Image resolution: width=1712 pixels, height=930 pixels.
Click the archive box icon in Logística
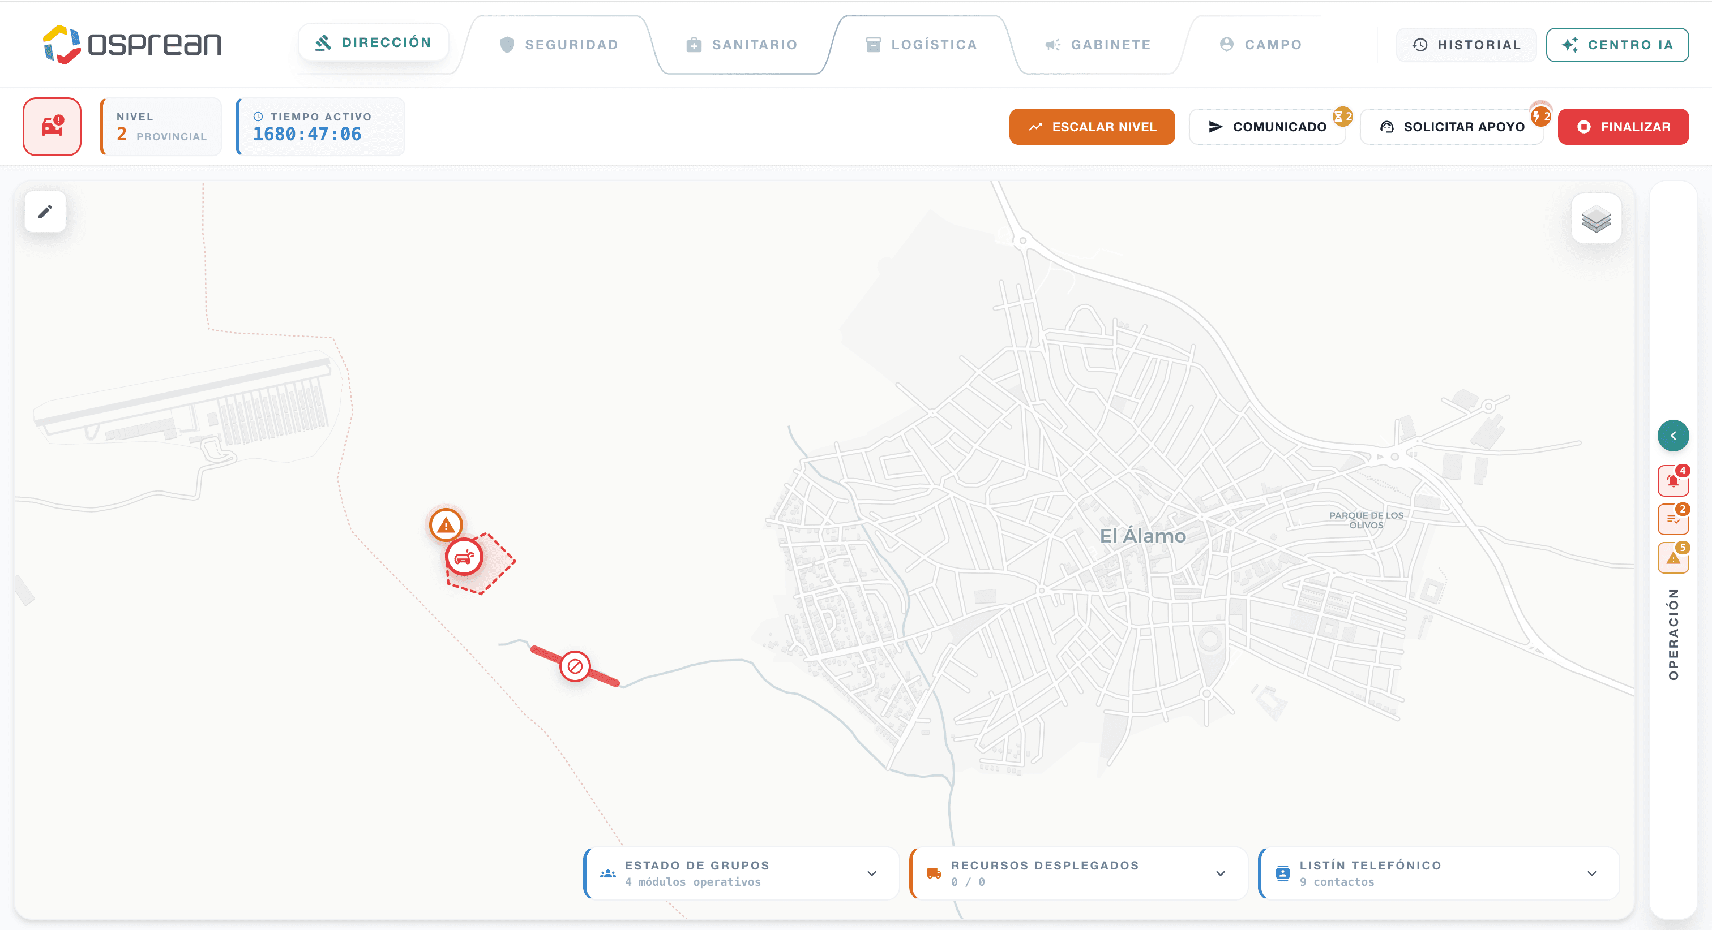[x=874, y=45]
